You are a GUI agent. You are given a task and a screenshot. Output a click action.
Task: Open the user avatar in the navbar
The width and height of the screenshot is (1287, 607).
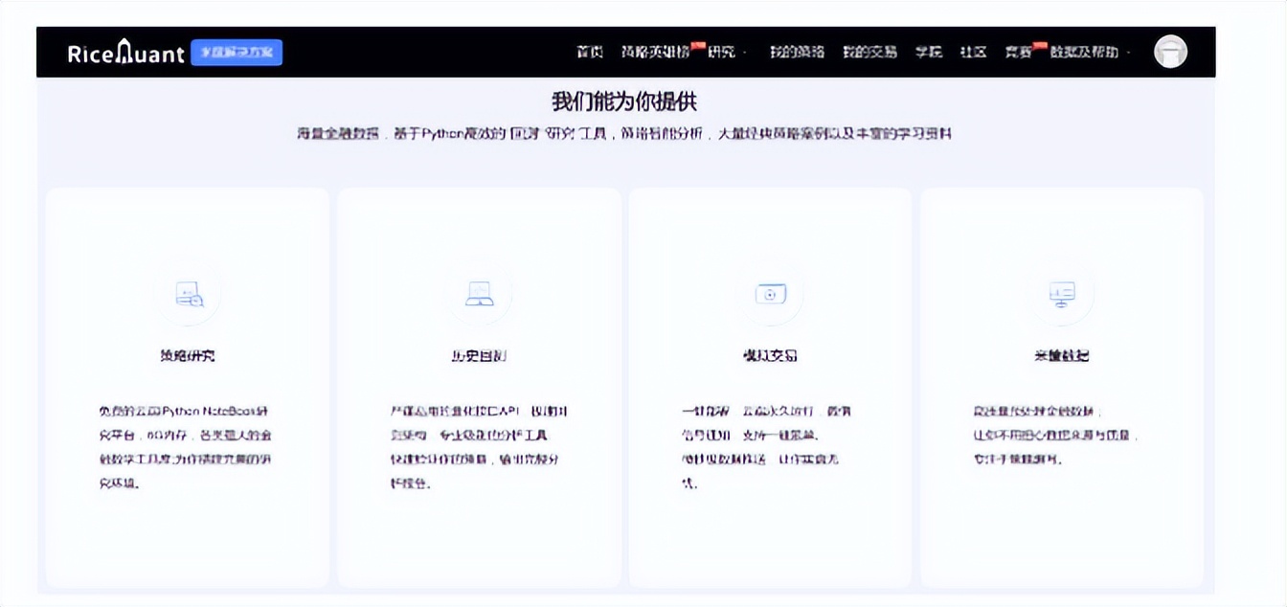(1170, 51)
